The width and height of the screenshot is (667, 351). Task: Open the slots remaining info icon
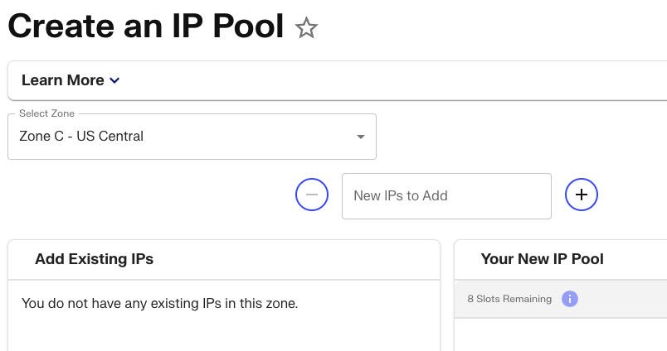click(570, 299)
